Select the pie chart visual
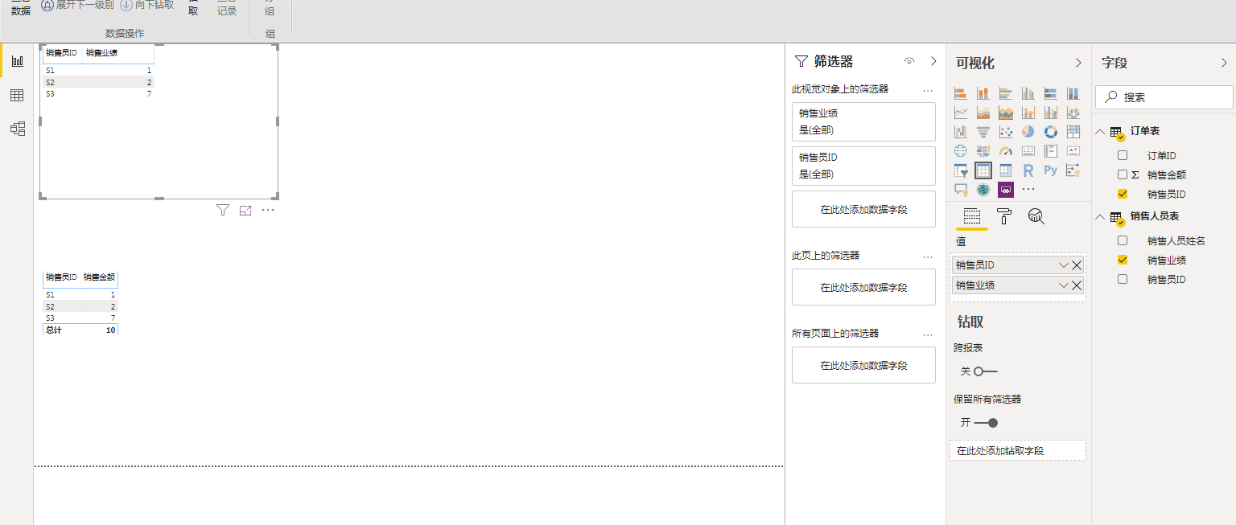Screen dimensions: 1236x525 1028,131
